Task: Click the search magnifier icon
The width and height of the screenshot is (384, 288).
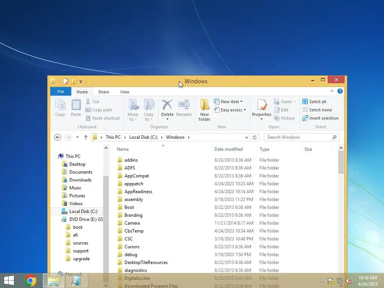Action: [334, 137]
